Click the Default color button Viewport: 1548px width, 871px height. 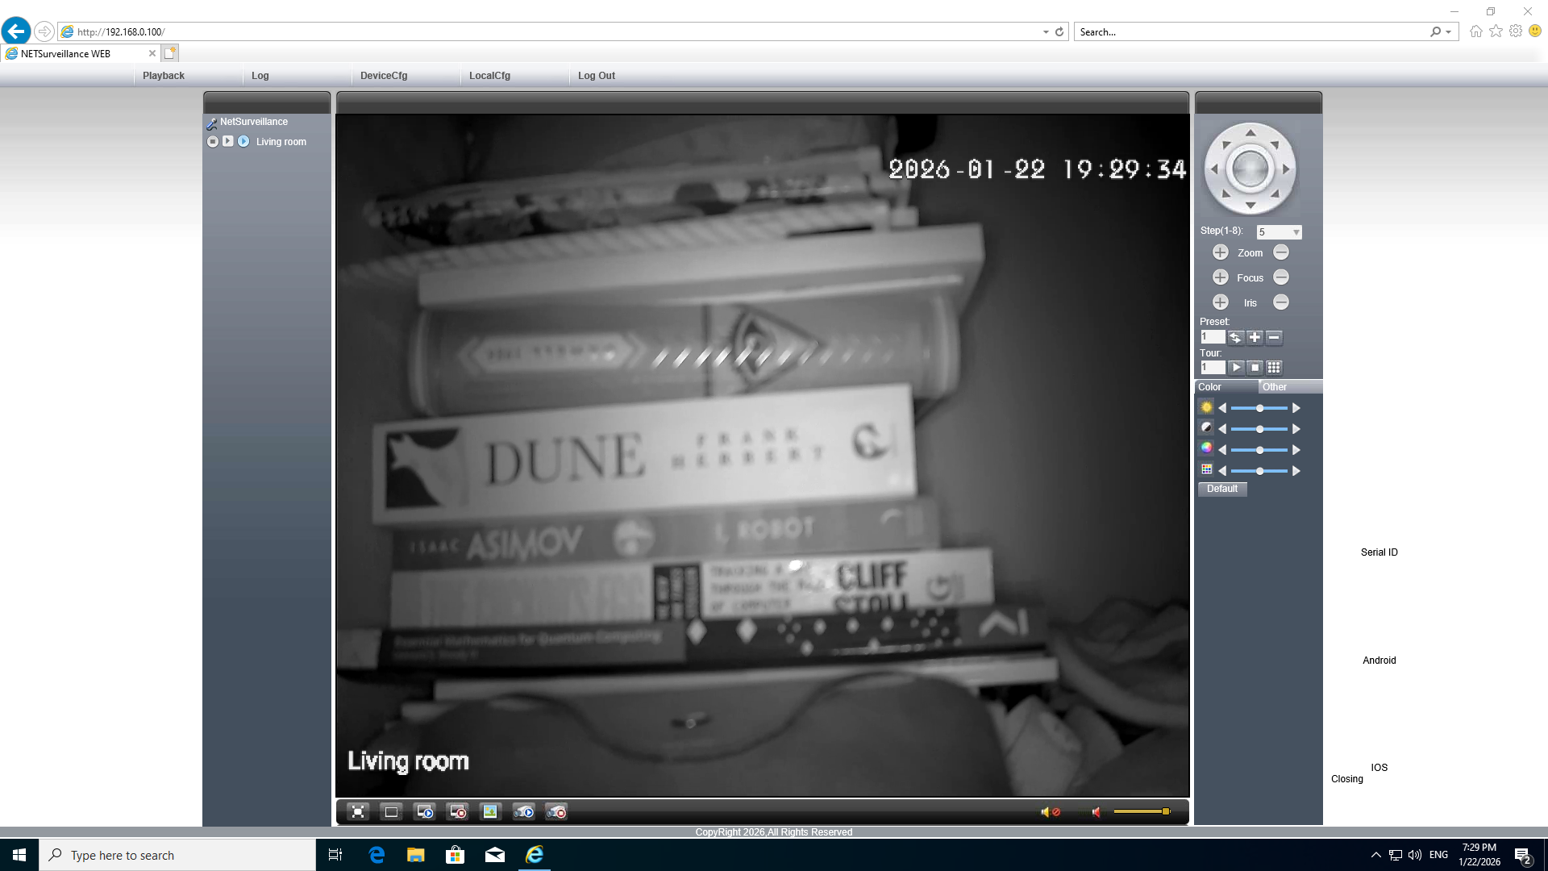(x=1222, y=489)
